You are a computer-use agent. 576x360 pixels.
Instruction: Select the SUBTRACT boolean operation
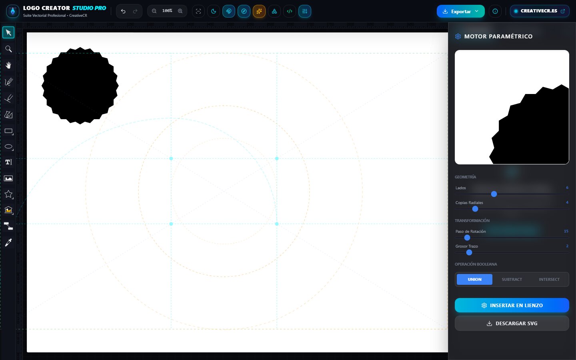pyautogui.click(x=512, y=279)
